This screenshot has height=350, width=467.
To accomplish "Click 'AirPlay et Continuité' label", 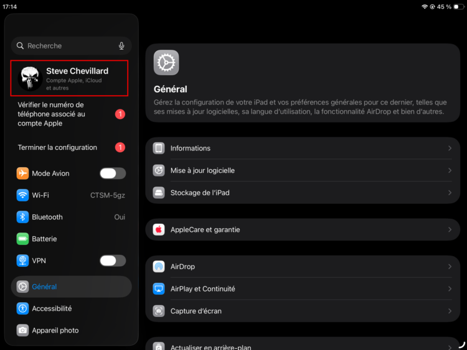I will [203, 288].
